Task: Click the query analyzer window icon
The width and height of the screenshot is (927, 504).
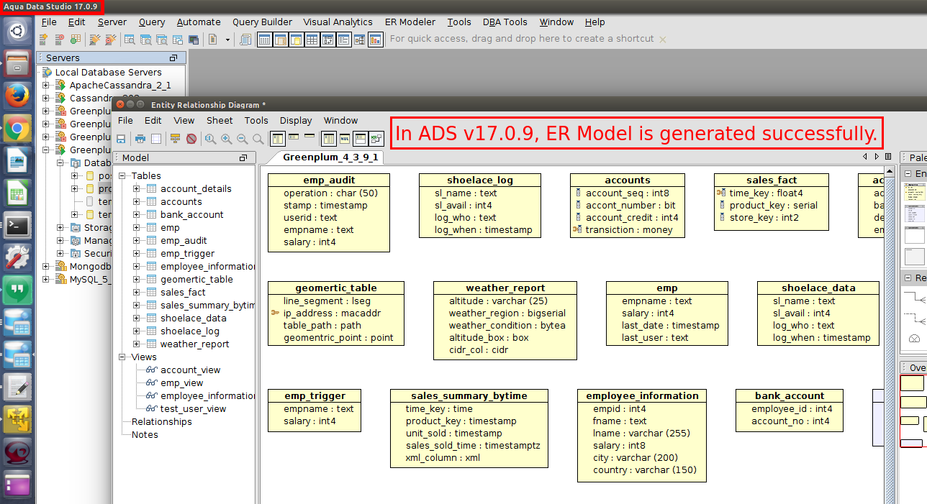Action: [x=130, y=40]
